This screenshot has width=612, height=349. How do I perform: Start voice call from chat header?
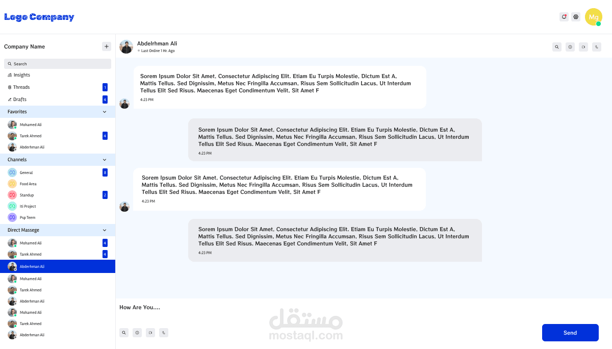[x=597, y=47]
